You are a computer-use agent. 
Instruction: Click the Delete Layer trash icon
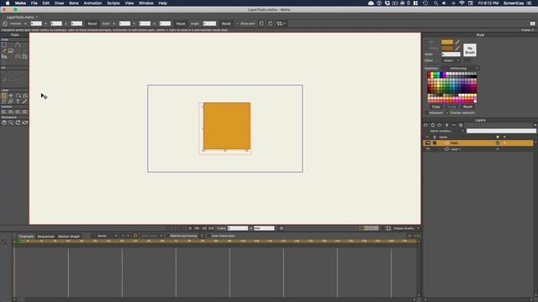[446, 125]
